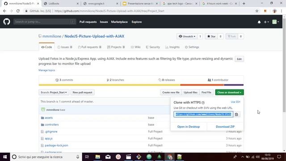
Task: Switch to the www.google.it tab
Action: pos(100,4)
